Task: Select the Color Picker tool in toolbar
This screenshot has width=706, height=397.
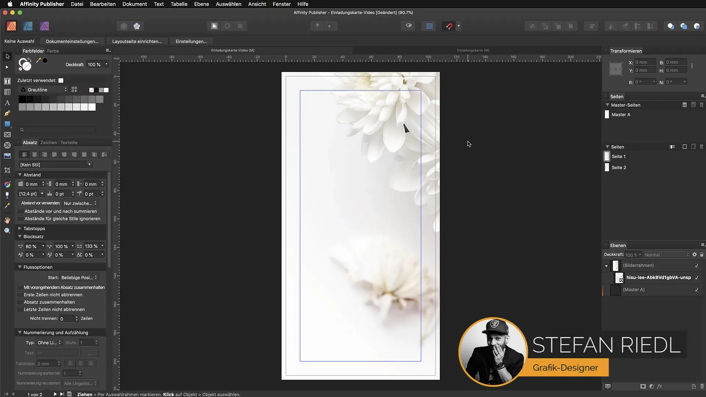Action: (x=7, y=206)
